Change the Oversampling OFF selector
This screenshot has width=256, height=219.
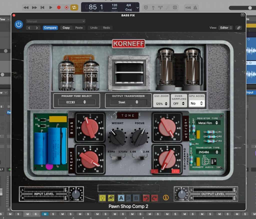179,103
